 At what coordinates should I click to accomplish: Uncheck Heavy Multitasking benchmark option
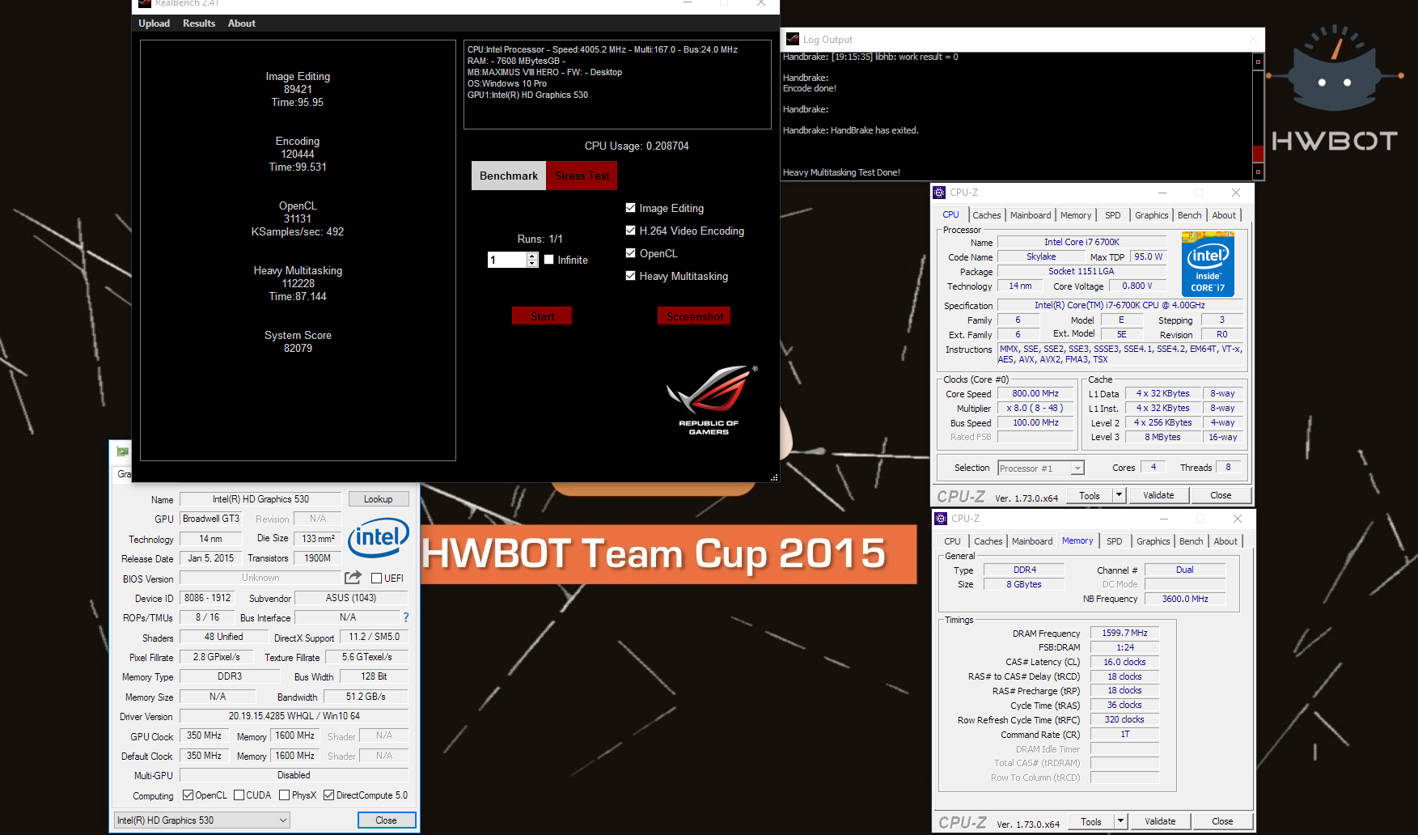[x=630, y=276]
